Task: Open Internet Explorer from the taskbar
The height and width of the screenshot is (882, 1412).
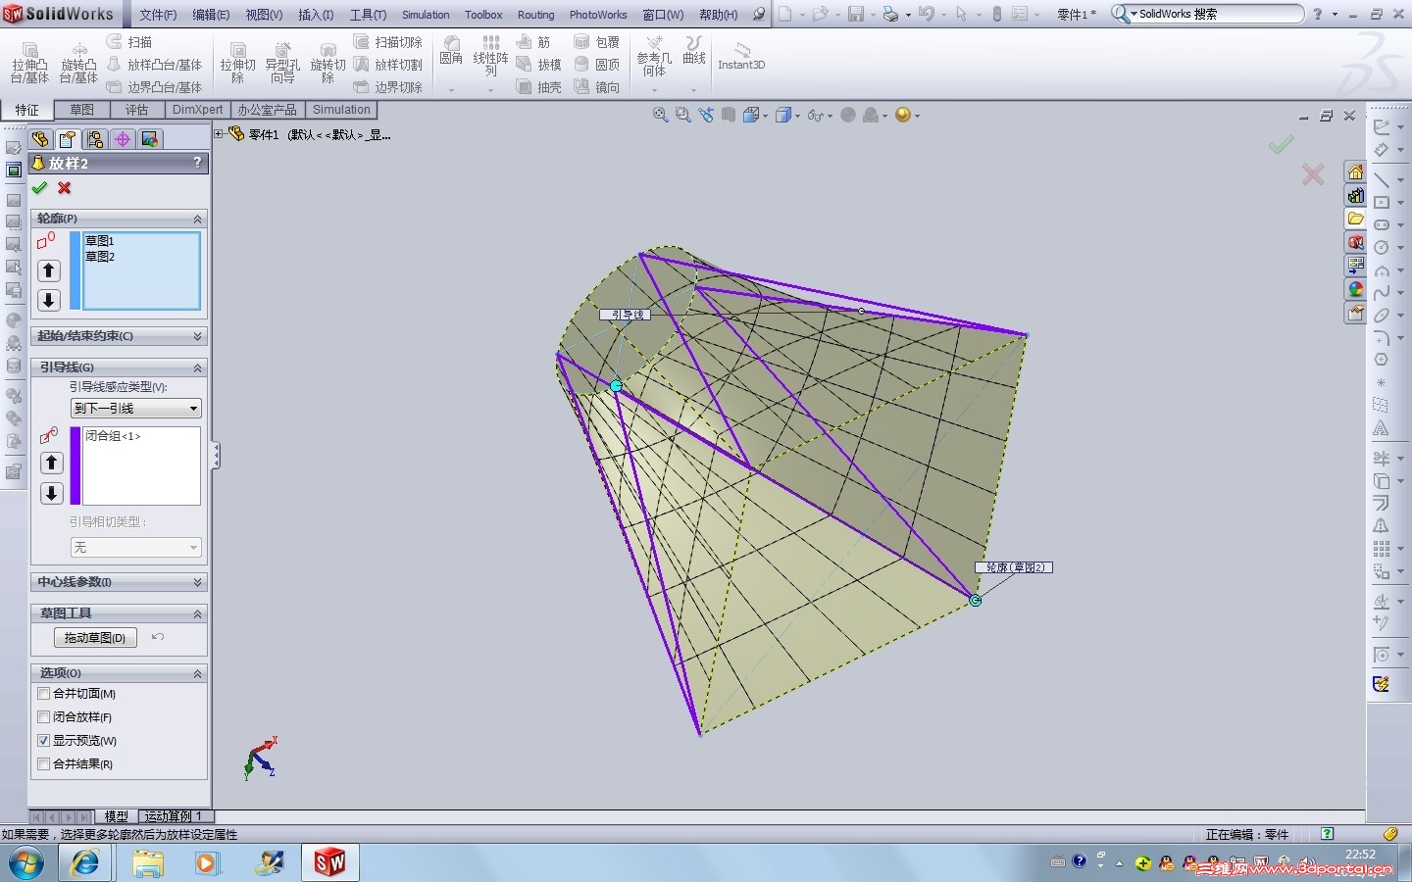Action: pos(85,863)
